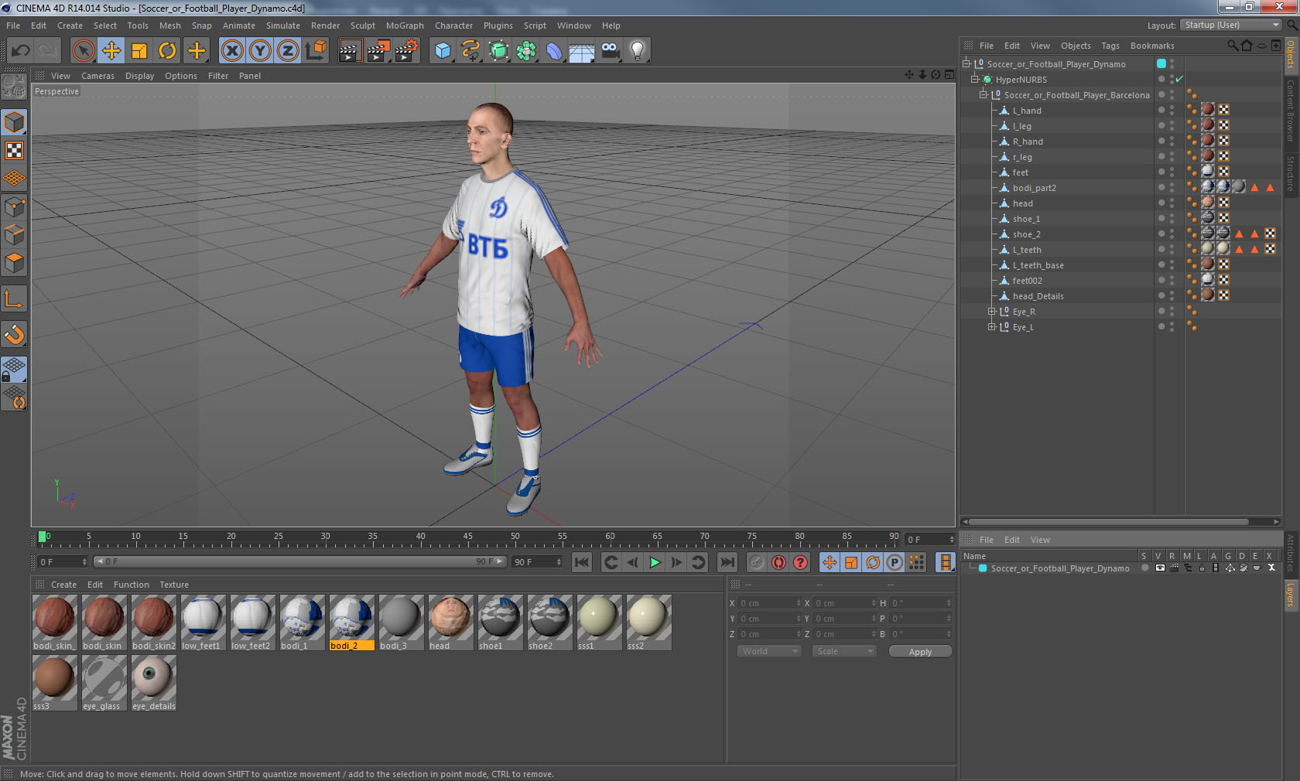Add a Cube primitive object

(x=443, y=51)
